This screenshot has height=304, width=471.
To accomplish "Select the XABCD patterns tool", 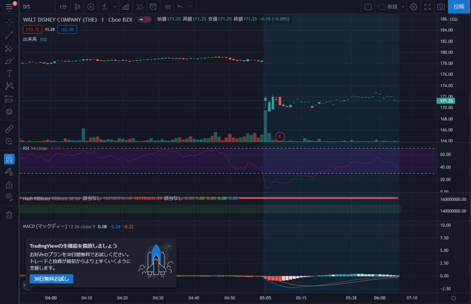I will [x=9, y=86].
